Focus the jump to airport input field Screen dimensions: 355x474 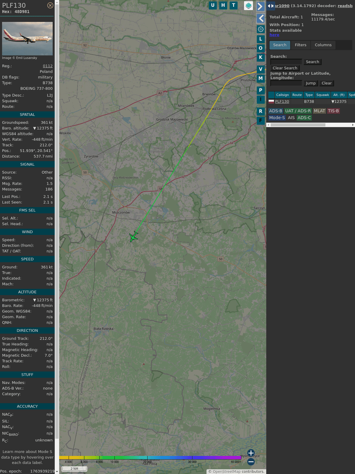pyautogui.click(x=286, y=83)
